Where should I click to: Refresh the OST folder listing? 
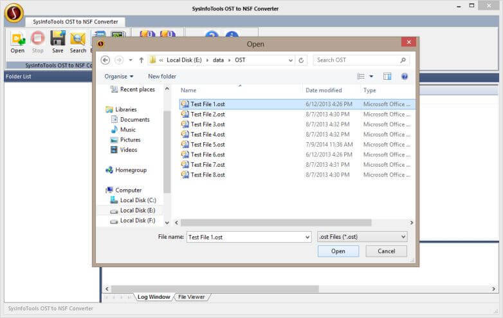tap(301, 60)
